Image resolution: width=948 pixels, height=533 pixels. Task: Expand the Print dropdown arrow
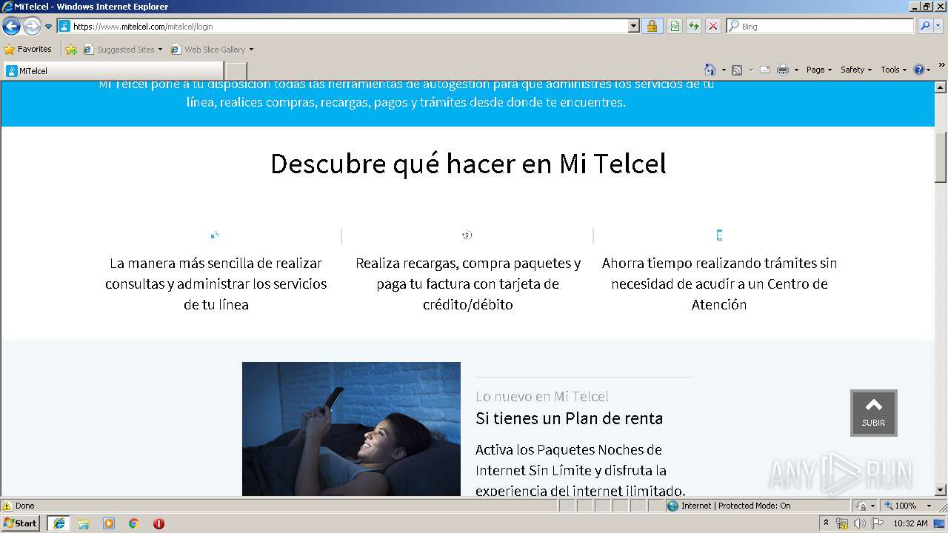pos(796,70)
